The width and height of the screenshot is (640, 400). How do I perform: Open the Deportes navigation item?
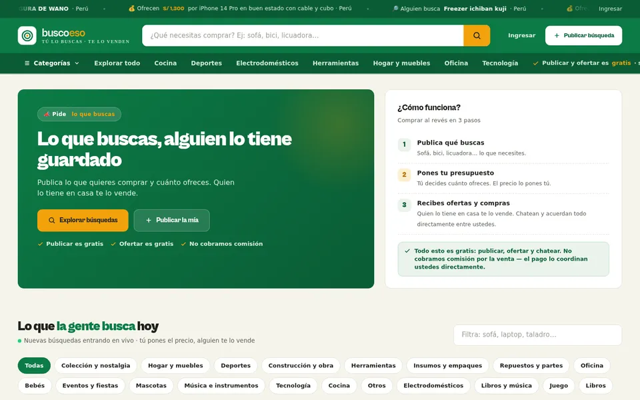click(207, 63)
